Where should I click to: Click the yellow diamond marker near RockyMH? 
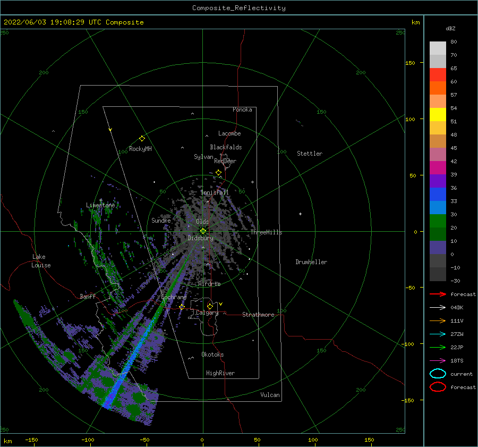[x=142, y=139]
